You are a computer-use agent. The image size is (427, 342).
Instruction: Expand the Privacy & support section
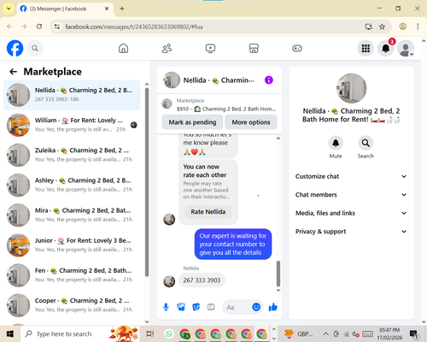coord(351,232)
